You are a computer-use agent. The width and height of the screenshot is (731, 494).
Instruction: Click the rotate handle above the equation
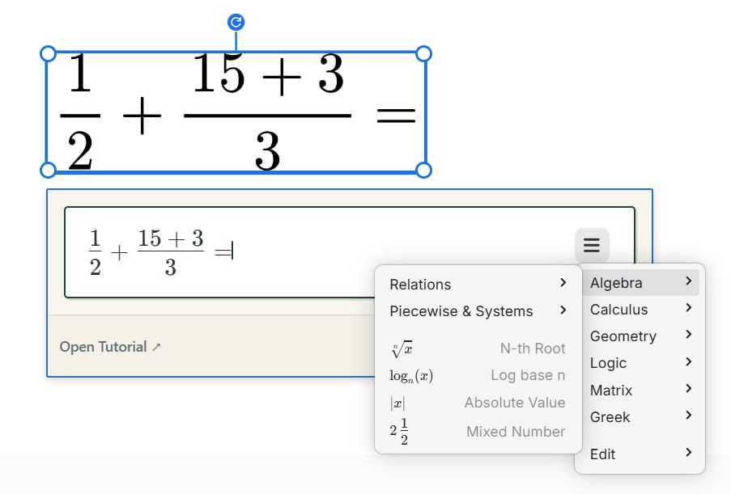point(236,22)
